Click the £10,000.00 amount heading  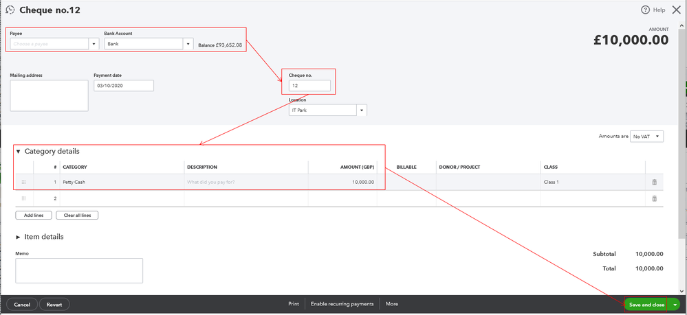click(x=631, y=40)
